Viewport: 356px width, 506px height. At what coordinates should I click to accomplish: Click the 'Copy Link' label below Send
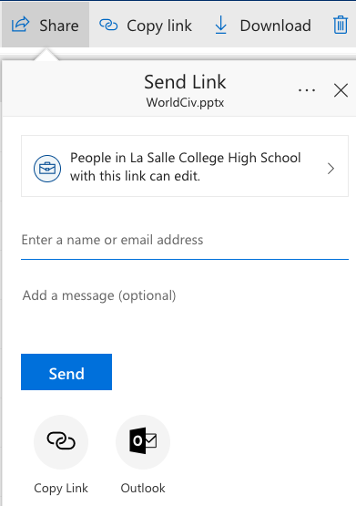pyautogui.click(x=61, y=489)
